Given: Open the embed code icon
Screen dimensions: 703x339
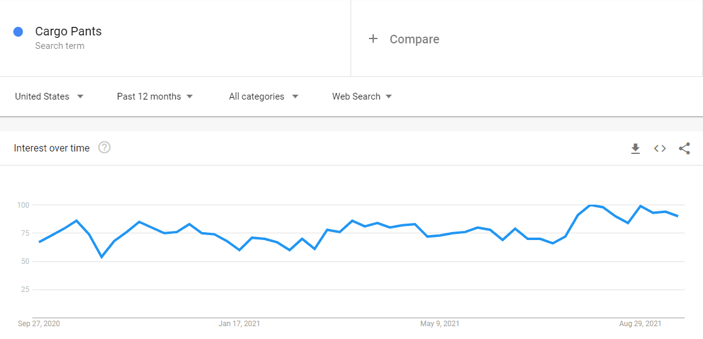Looking at the screenshot, I should tap(660, 148).
